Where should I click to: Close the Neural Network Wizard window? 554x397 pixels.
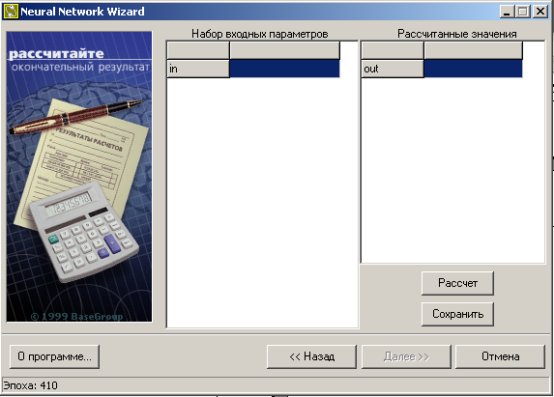[x=540, y=12]
